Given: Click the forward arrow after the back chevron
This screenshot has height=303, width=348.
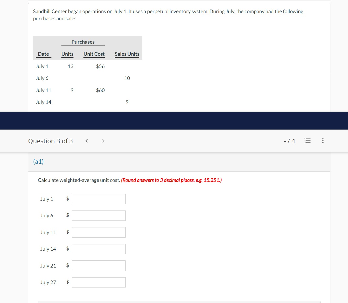Looking at the screenshot, I should (x=103, y=141).
